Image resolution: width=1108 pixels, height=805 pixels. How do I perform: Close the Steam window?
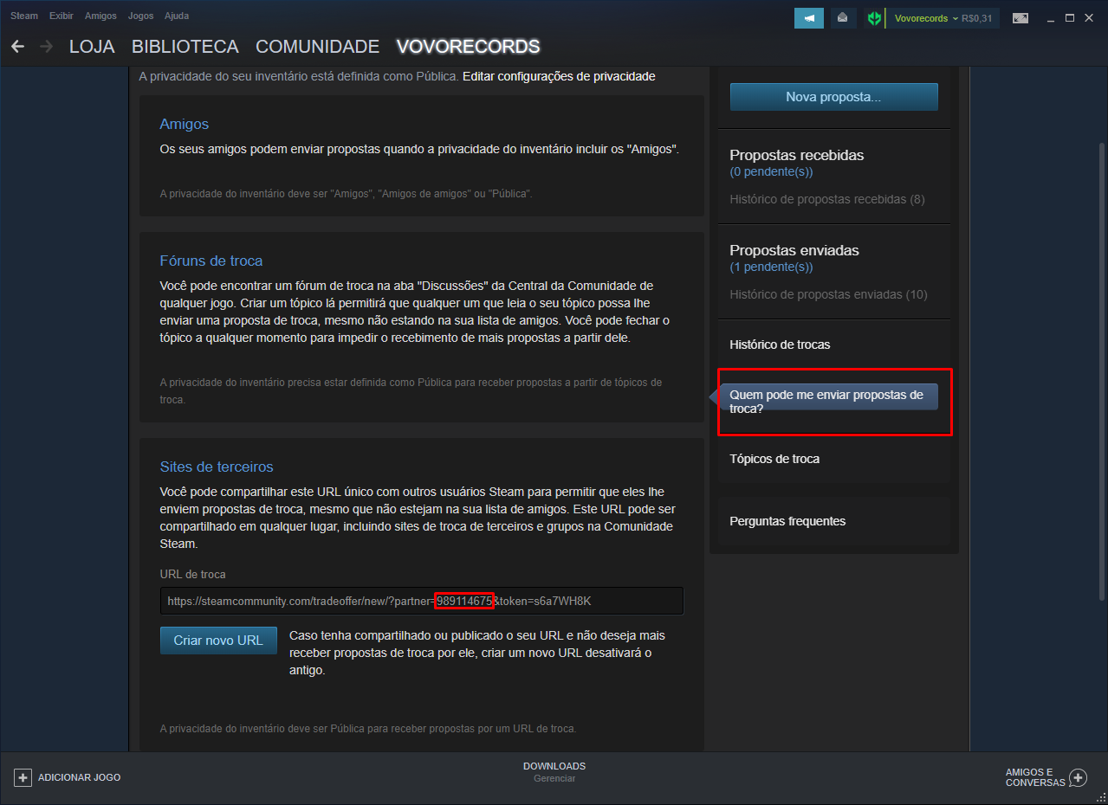[1089, 18]
